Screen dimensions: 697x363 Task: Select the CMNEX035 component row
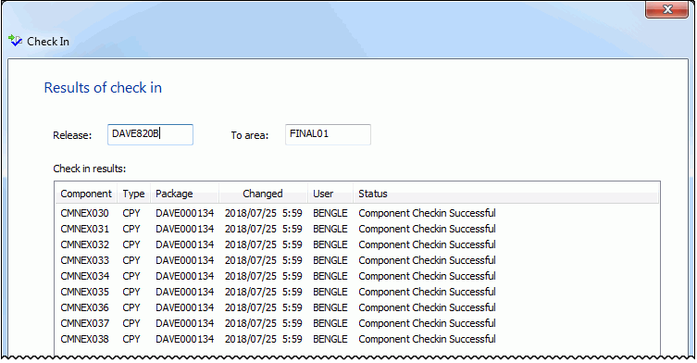coord(357,292)
